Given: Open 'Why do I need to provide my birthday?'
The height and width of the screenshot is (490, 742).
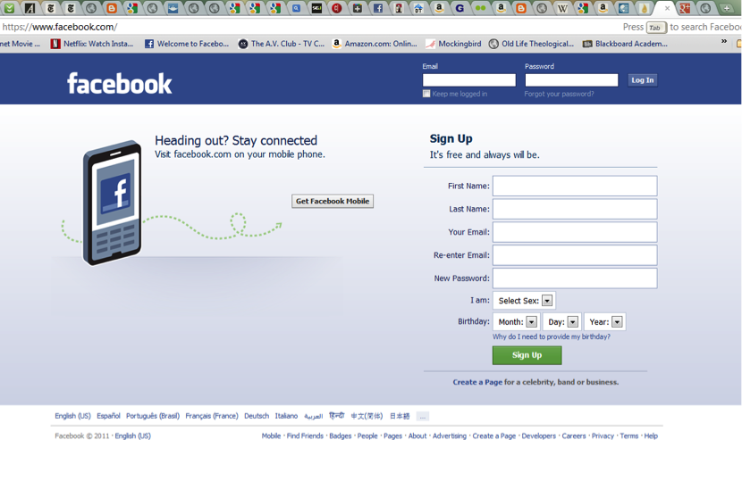Looking at the screenshot, I should pyautogui.click(x=552, y=336).
